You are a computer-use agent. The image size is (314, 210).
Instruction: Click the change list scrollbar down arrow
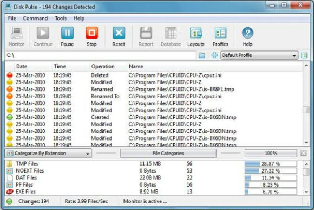point(306,143)
